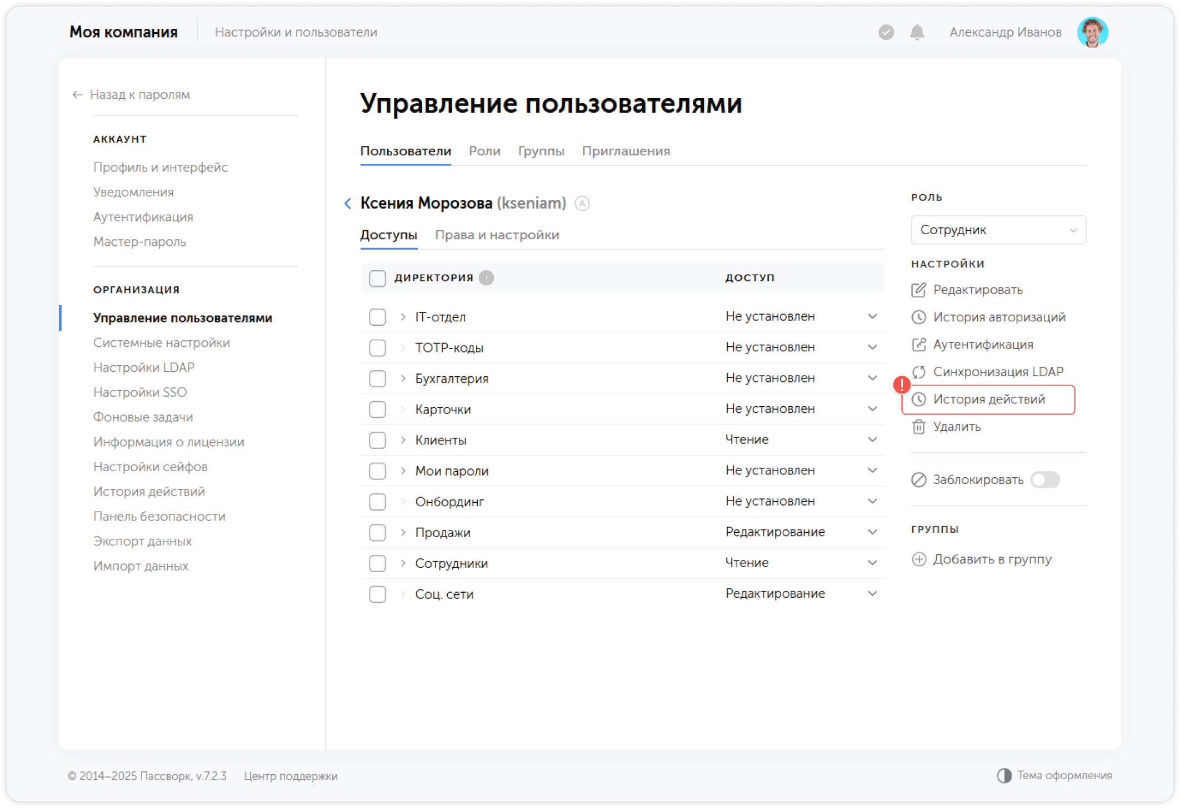Open История авторизаций via clock icon
Image resolution: width=1180 pixels, height=808 pixels.
click(919, 317)
